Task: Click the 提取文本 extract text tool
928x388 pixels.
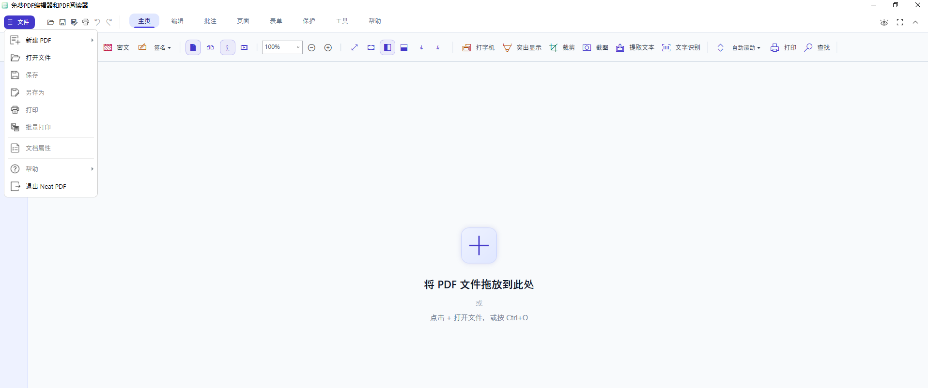Action: pyautogui.click(x=635, y=47)
